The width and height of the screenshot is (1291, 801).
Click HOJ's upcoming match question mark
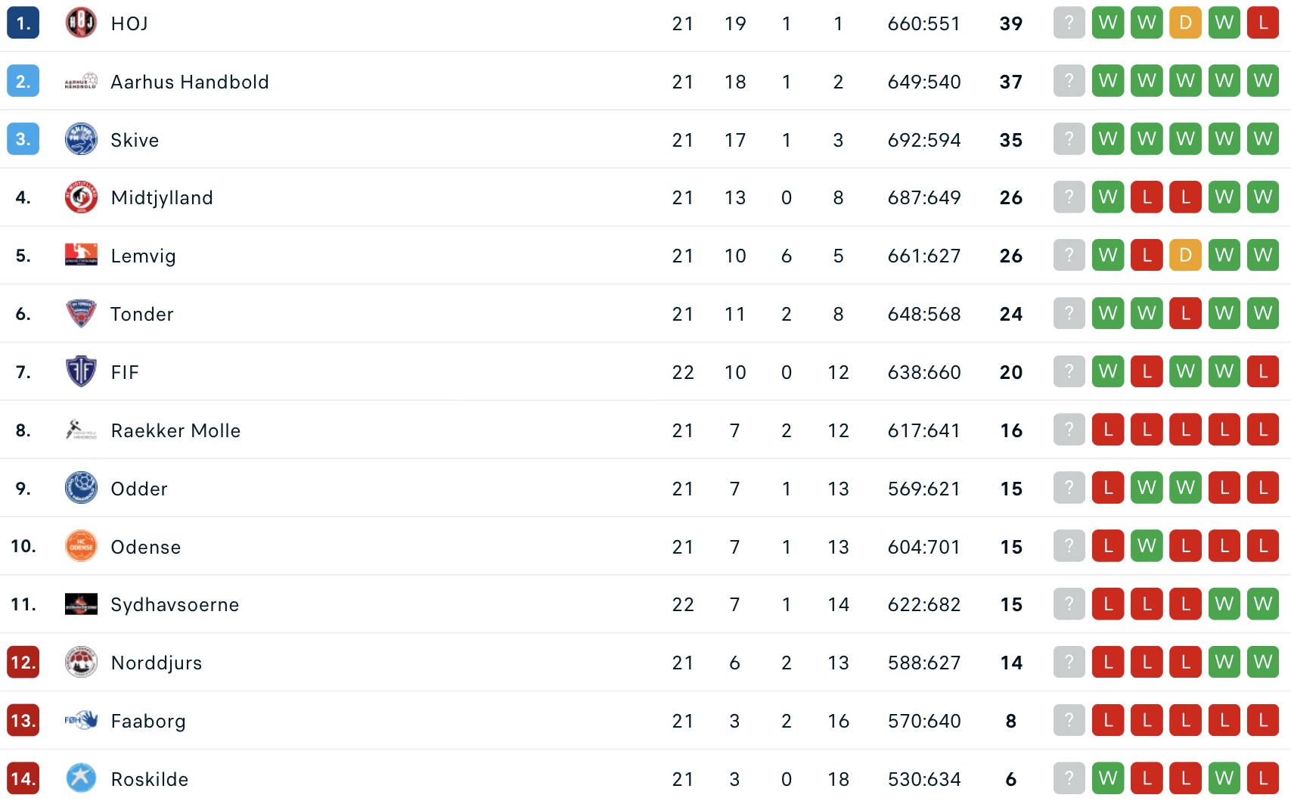tap(1069, 23)
